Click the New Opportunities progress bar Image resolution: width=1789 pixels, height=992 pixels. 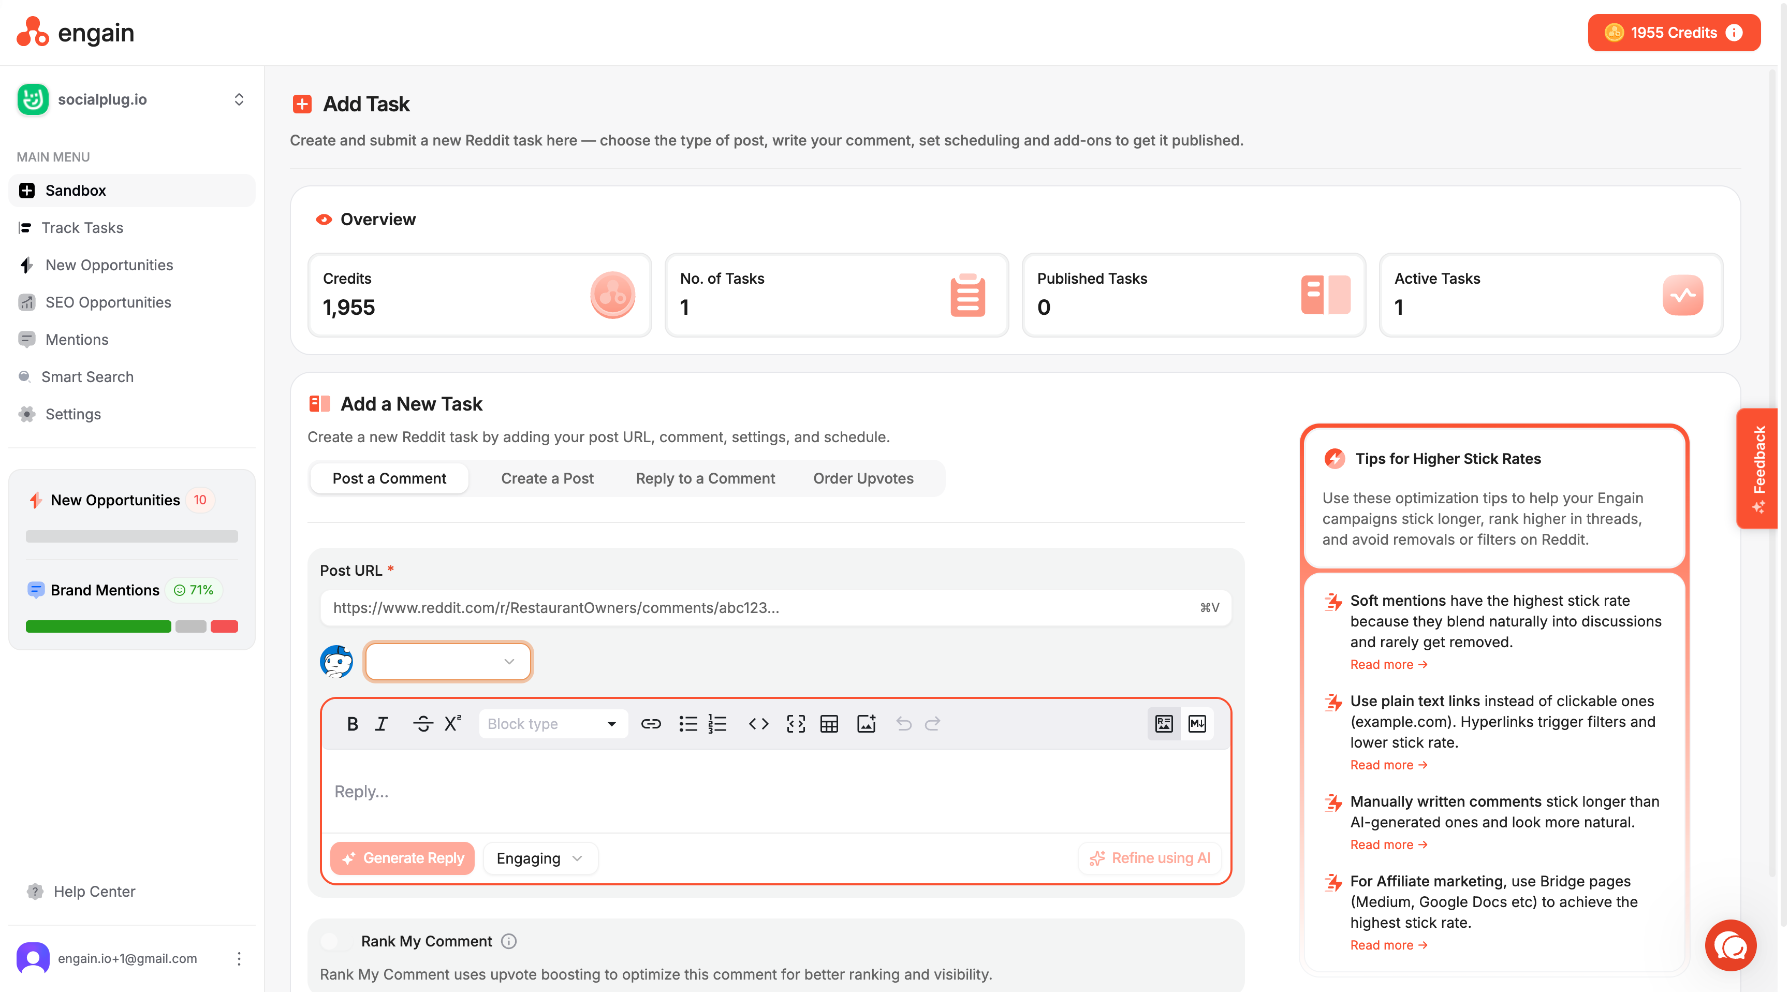132,536
